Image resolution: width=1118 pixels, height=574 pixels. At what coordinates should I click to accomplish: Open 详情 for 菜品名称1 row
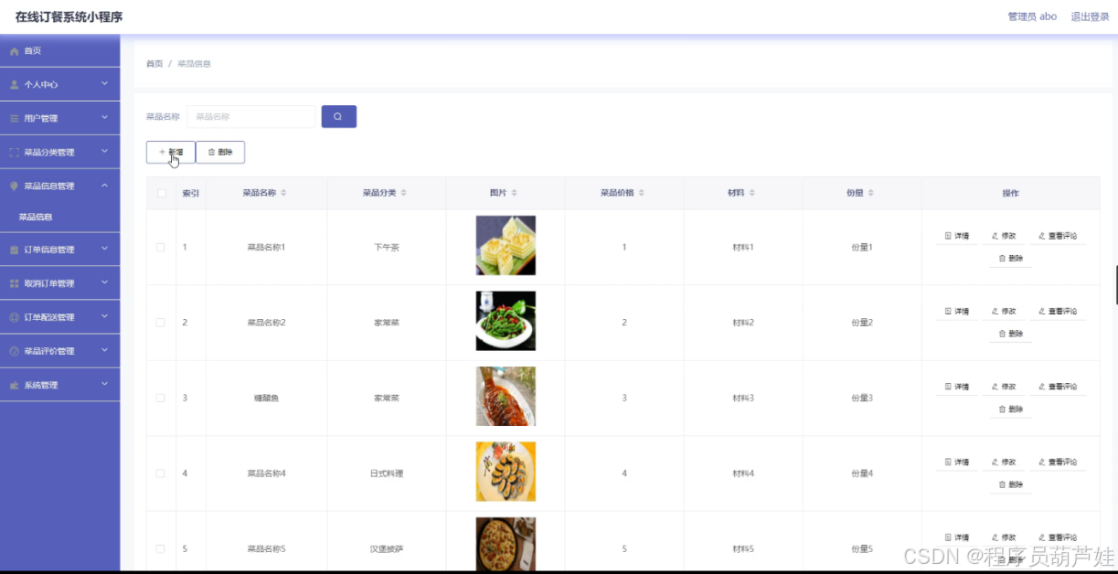pyautogui.click(x=956, y=236)
